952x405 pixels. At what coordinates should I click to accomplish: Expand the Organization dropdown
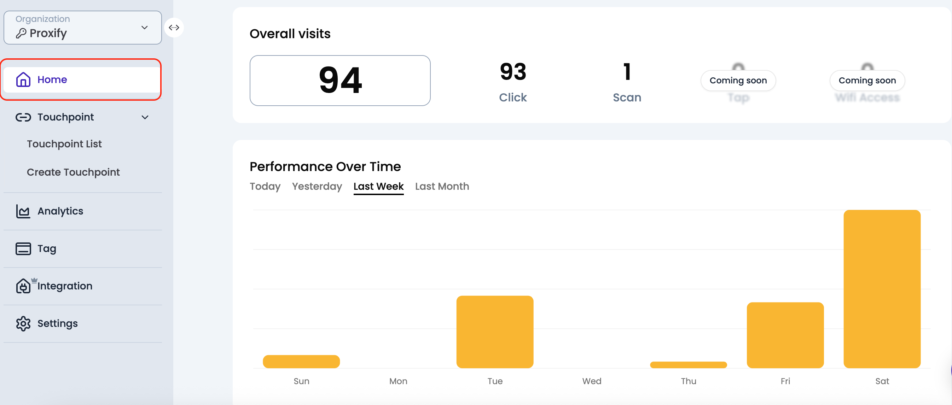145,27
